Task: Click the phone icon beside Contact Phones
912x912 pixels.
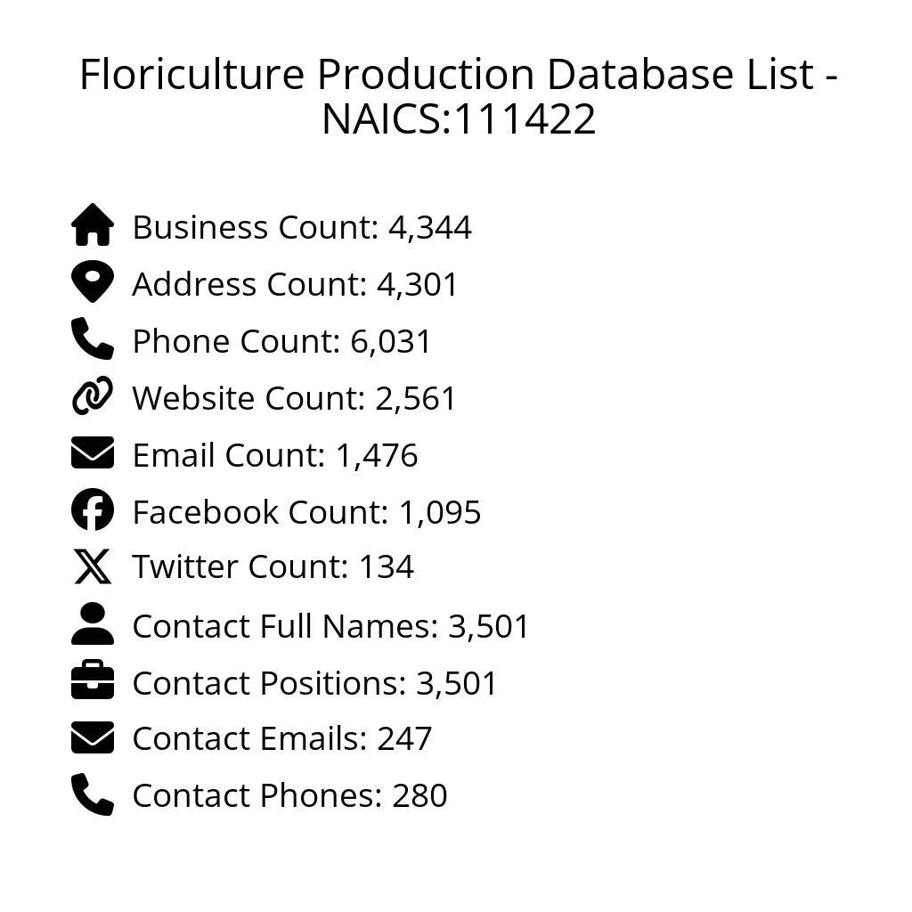Action: pyautogui.click(x=93, y=794)
